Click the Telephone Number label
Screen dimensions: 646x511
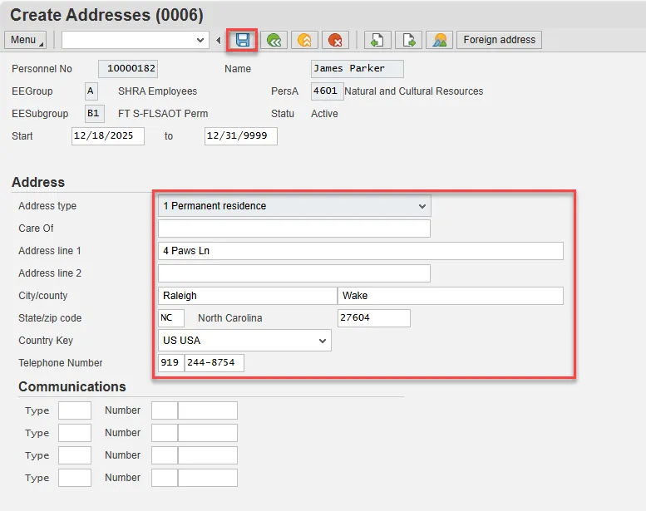(x=60, y=363)
